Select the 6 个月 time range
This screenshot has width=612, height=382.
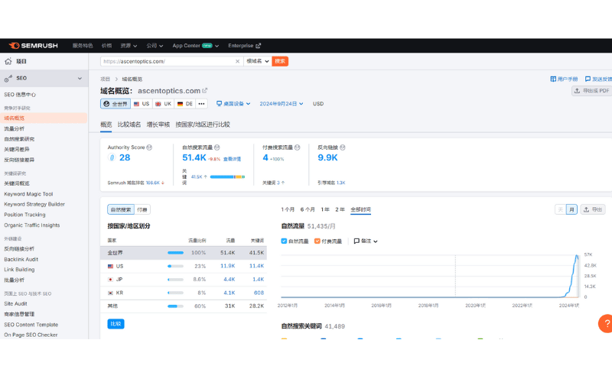click(308, 209)
